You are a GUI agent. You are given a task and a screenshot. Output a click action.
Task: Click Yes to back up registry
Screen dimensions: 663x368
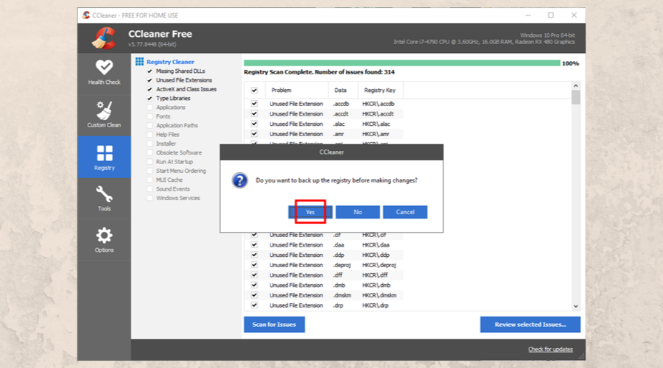[310, 212]
